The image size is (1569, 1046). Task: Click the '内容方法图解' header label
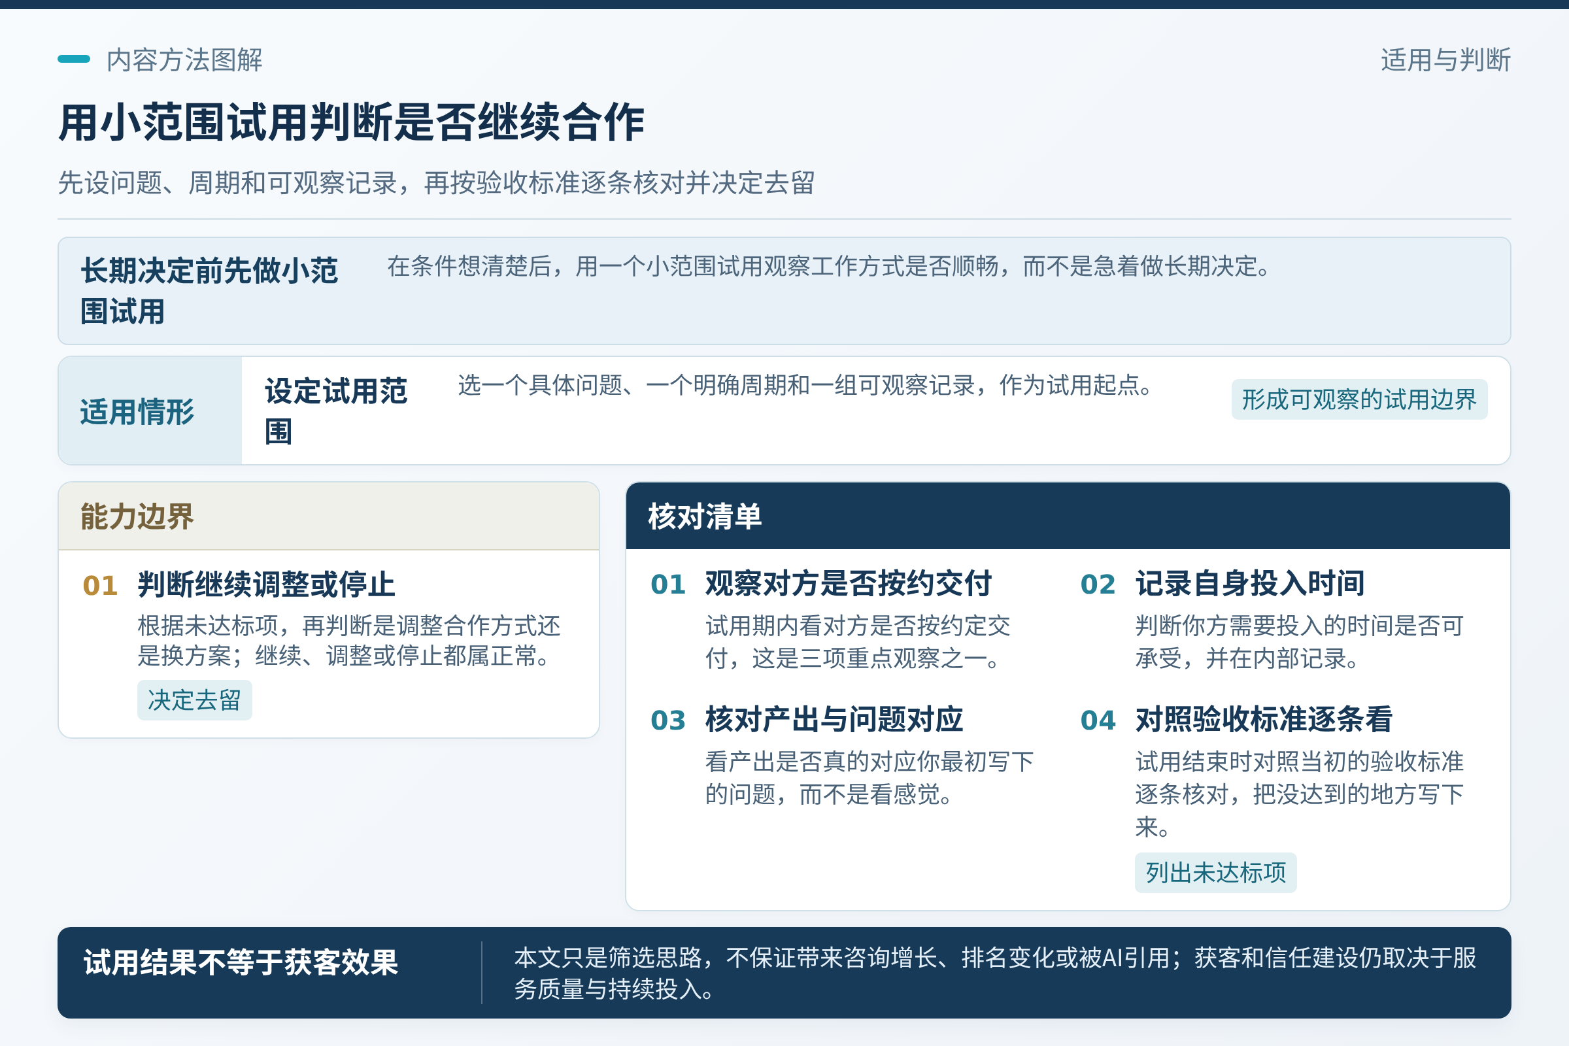[184, 60]
